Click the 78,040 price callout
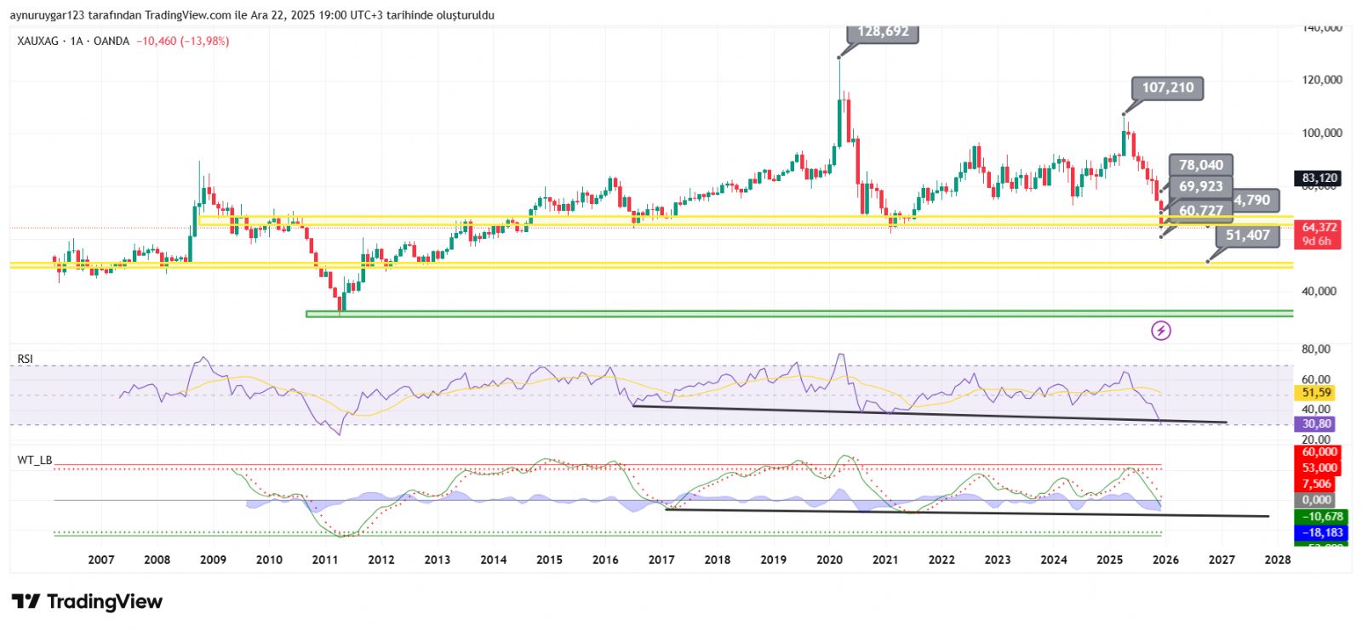1362x630 pixels. pos(1200,165)
